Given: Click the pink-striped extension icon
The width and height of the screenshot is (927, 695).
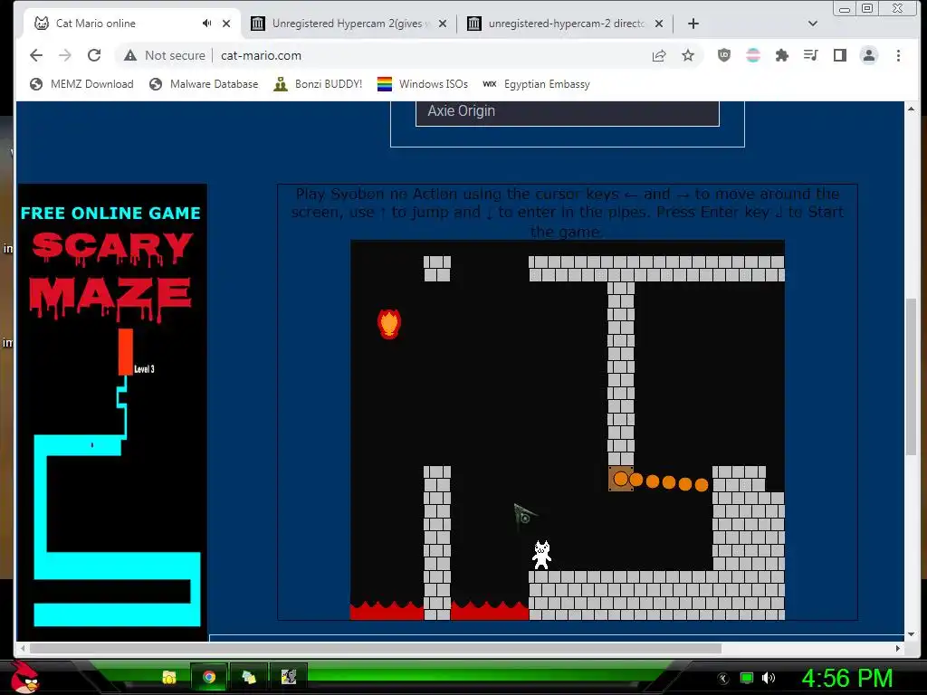Looking at the screenshot, I should (753, 55).
